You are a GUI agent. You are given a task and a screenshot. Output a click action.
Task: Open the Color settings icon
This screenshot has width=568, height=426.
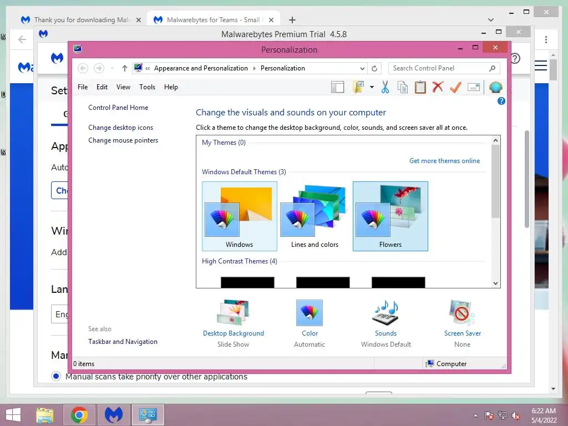pos(310,313)
